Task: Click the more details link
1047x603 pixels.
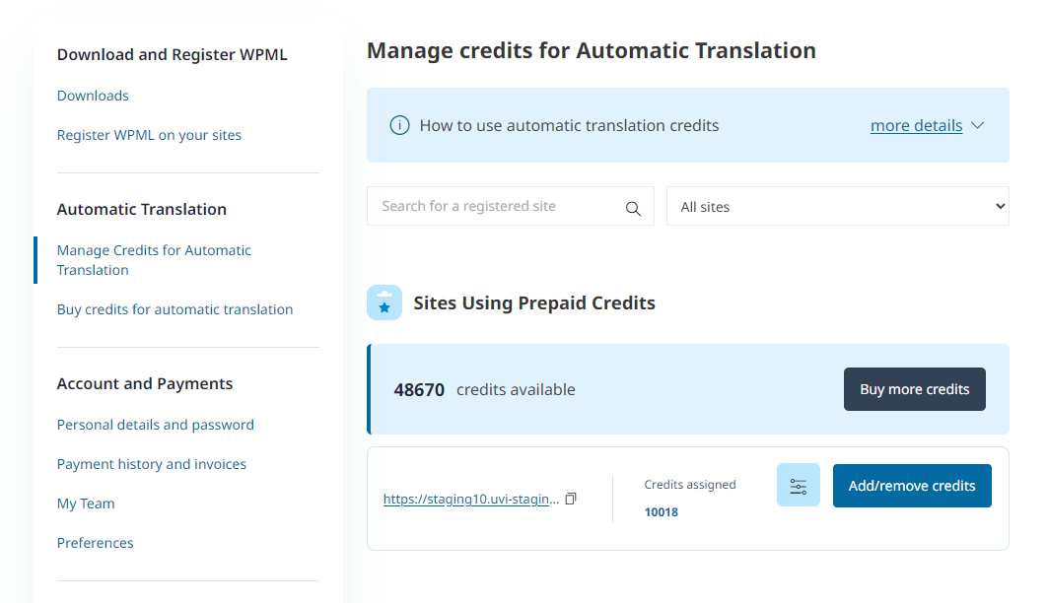Action: [x=916, y=125]
